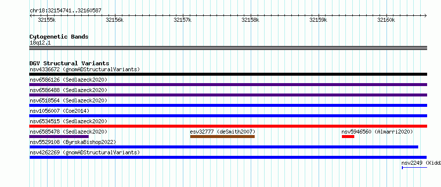Screen dimensions: 441x187
Task: Click the long red bar under nsv6534515
Action: tap(228, 126)
